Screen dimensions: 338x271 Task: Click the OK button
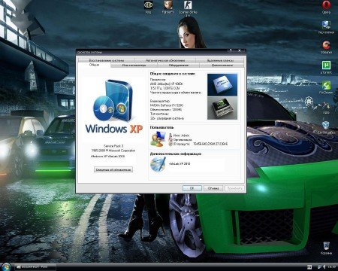click(x=192, y=188)
